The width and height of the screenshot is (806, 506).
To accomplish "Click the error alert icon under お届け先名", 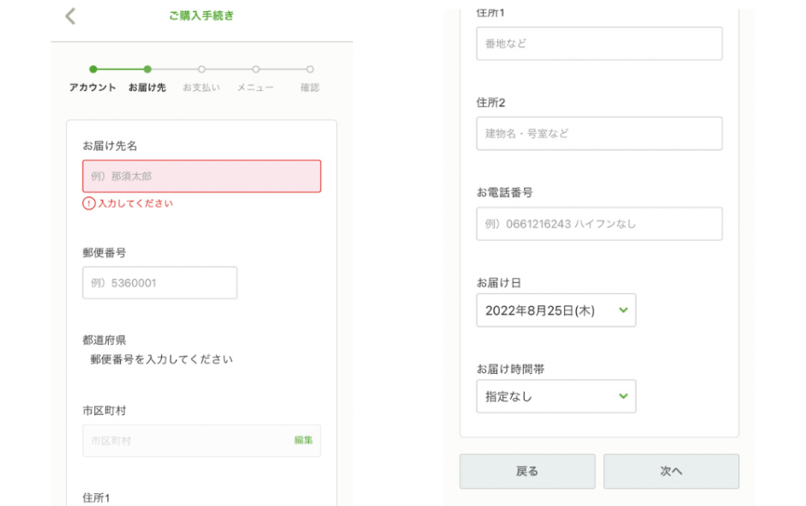I will point(91,203).
